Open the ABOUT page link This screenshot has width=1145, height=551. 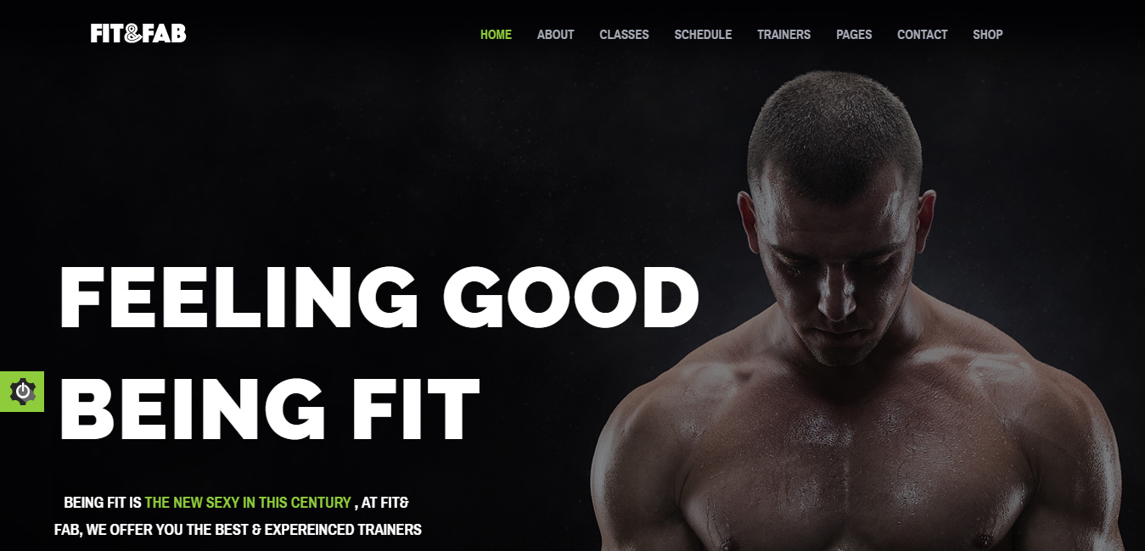point(555,35)
